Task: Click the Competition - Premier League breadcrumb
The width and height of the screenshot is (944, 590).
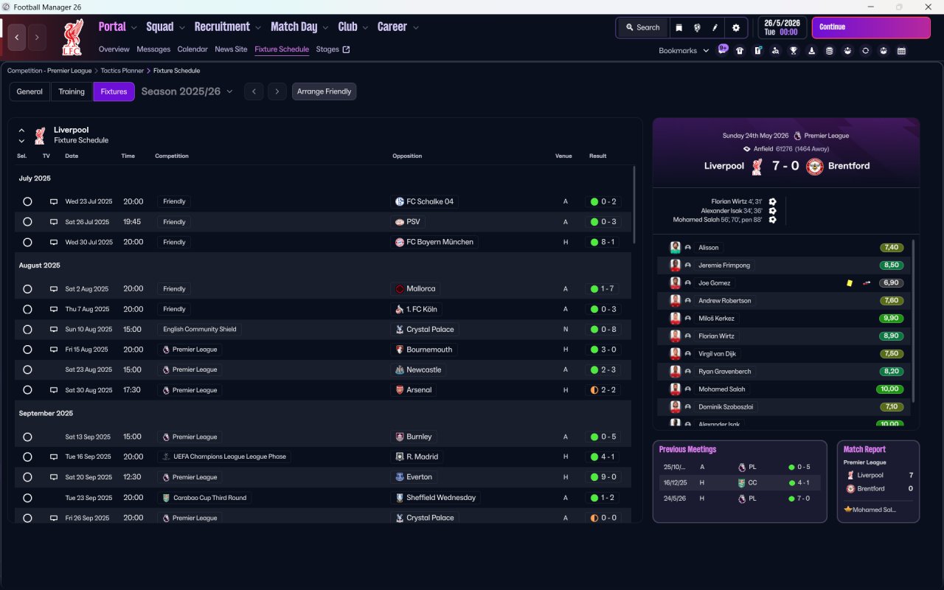Action: click(49, 71)
